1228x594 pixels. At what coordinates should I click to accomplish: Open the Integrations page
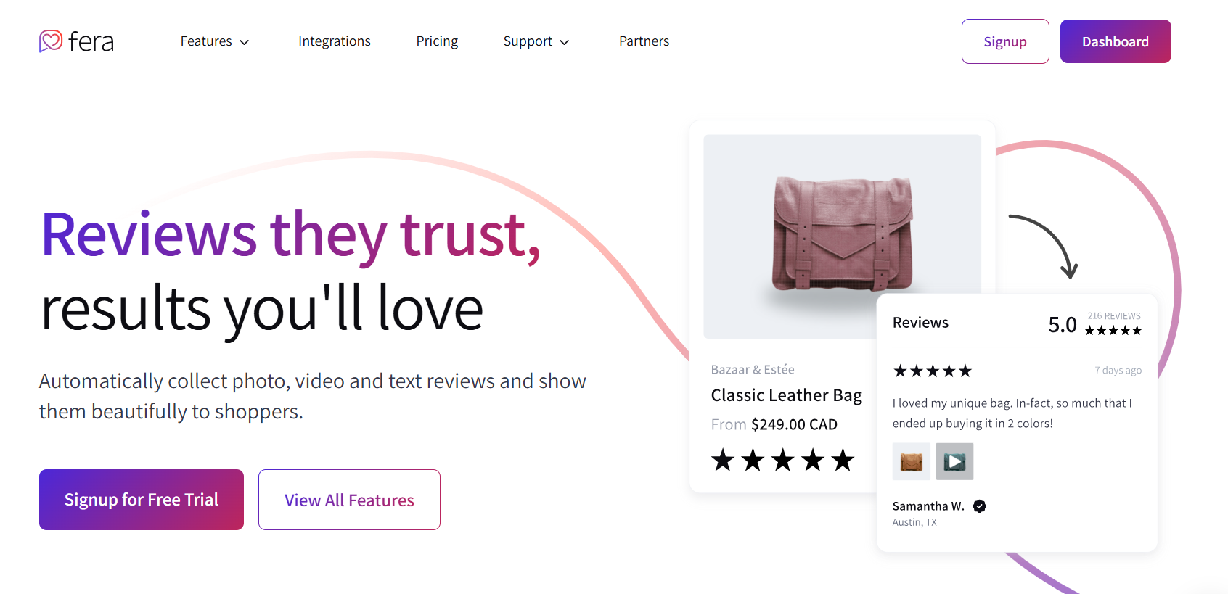[x=335, y=41]
